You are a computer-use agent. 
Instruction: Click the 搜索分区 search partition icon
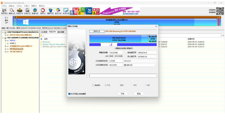click(12, 11)
